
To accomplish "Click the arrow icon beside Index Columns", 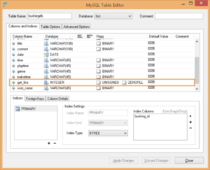I will point(190,116).
